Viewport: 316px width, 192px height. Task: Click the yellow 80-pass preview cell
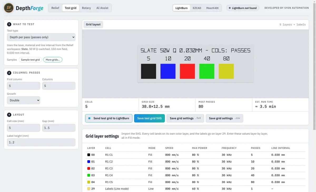[226, 71]
